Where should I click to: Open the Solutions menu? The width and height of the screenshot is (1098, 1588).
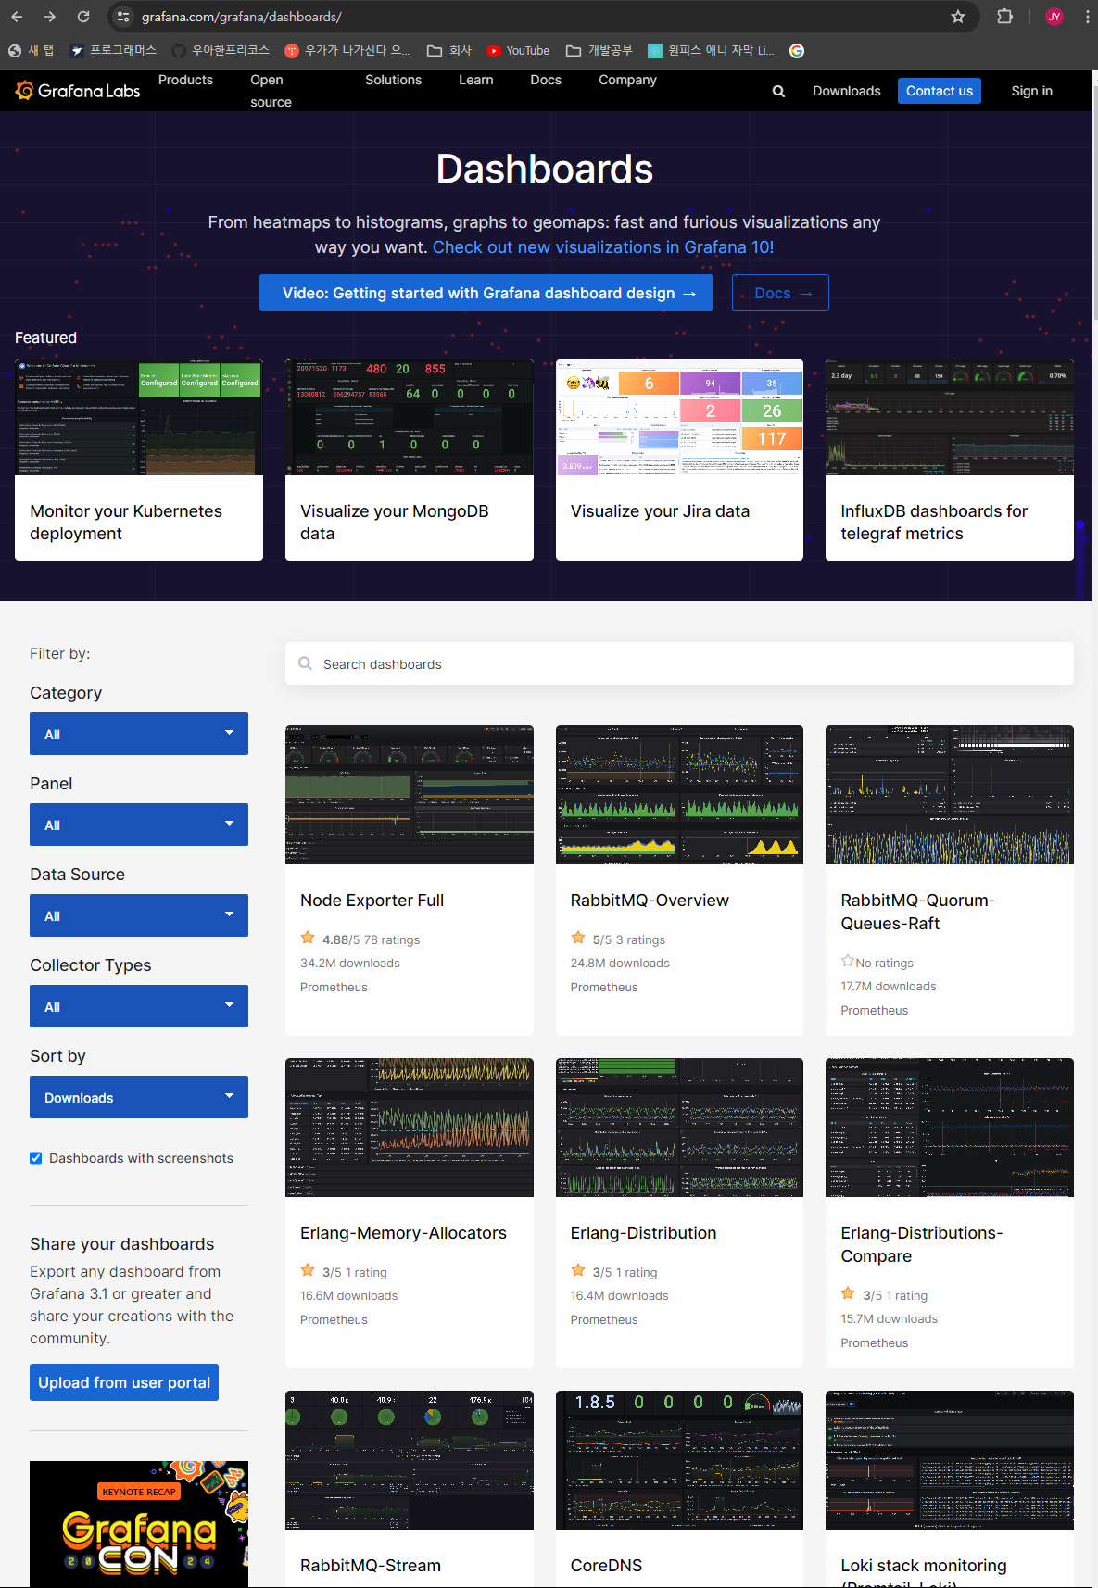coord(393,80)
